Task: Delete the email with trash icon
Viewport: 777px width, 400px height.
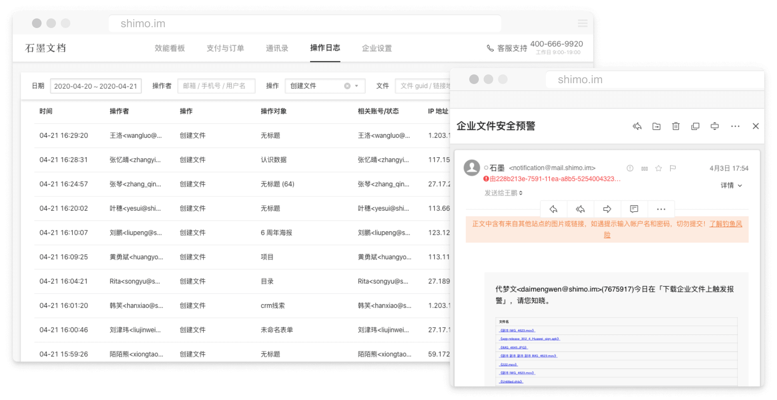Action: click(676, 126)
